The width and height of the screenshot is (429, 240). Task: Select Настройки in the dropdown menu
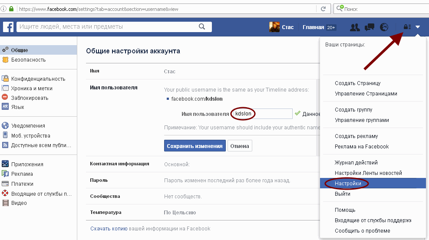coord(373,183)
